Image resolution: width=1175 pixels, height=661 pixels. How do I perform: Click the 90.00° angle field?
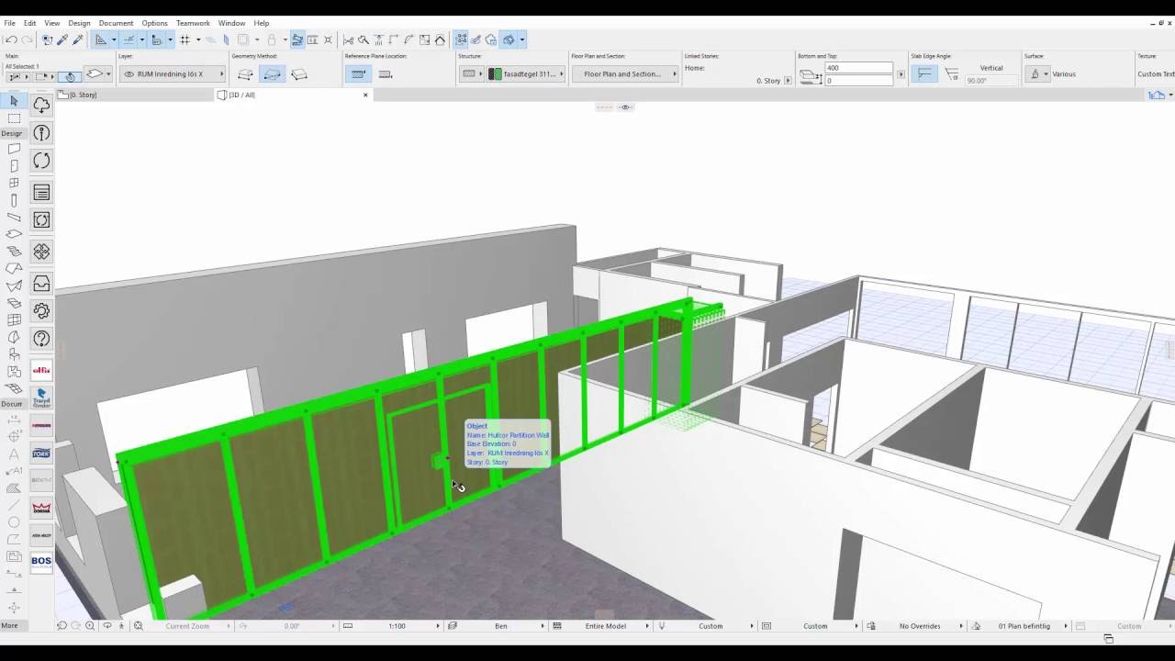[991, 81]
